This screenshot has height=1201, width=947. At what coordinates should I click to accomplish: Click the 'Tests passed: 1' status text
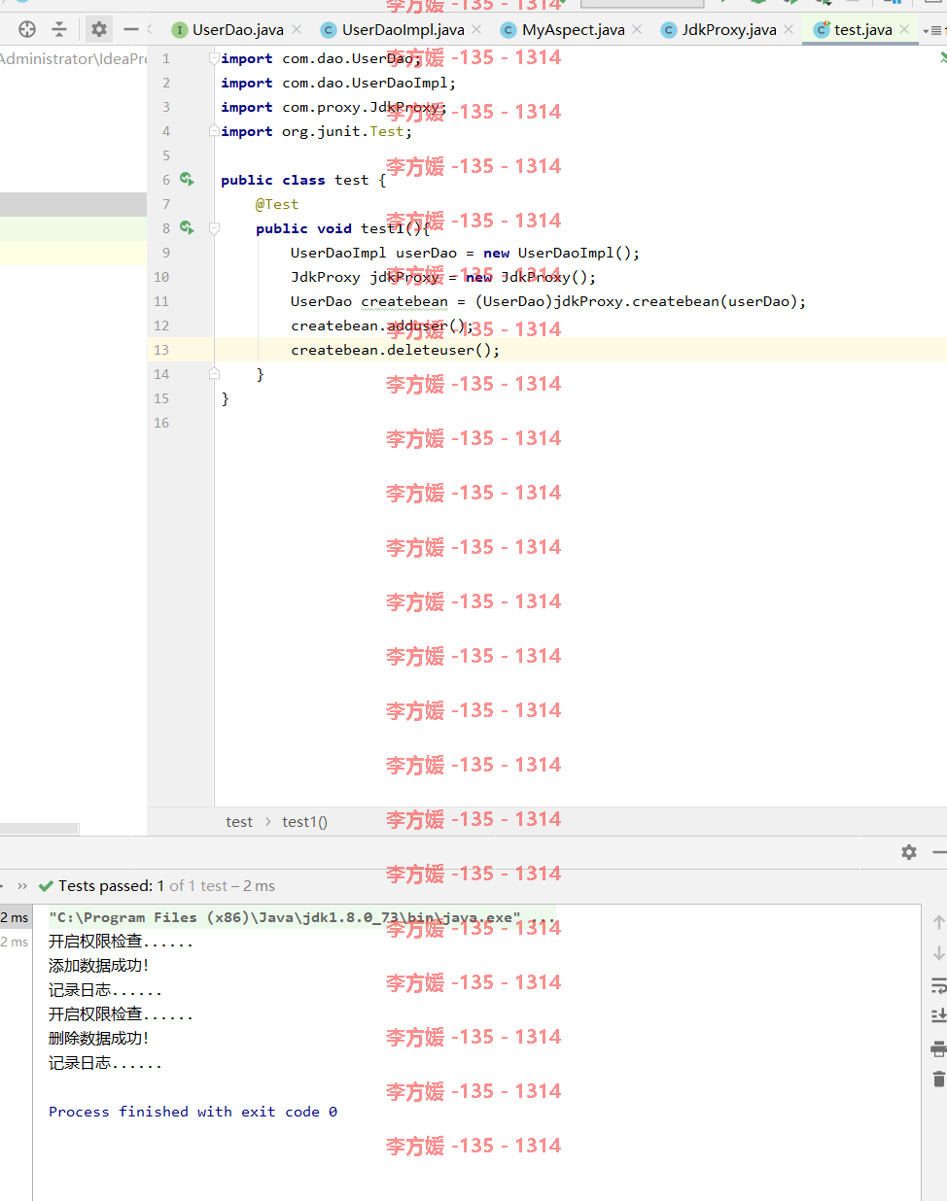pos(112,886)
